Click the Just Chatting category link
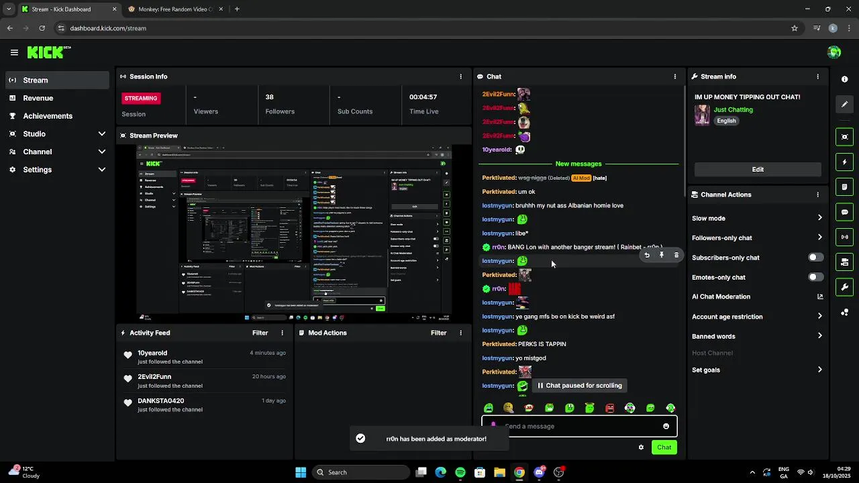Viewport: 859px width, 483px height. (x=733, y=109)
